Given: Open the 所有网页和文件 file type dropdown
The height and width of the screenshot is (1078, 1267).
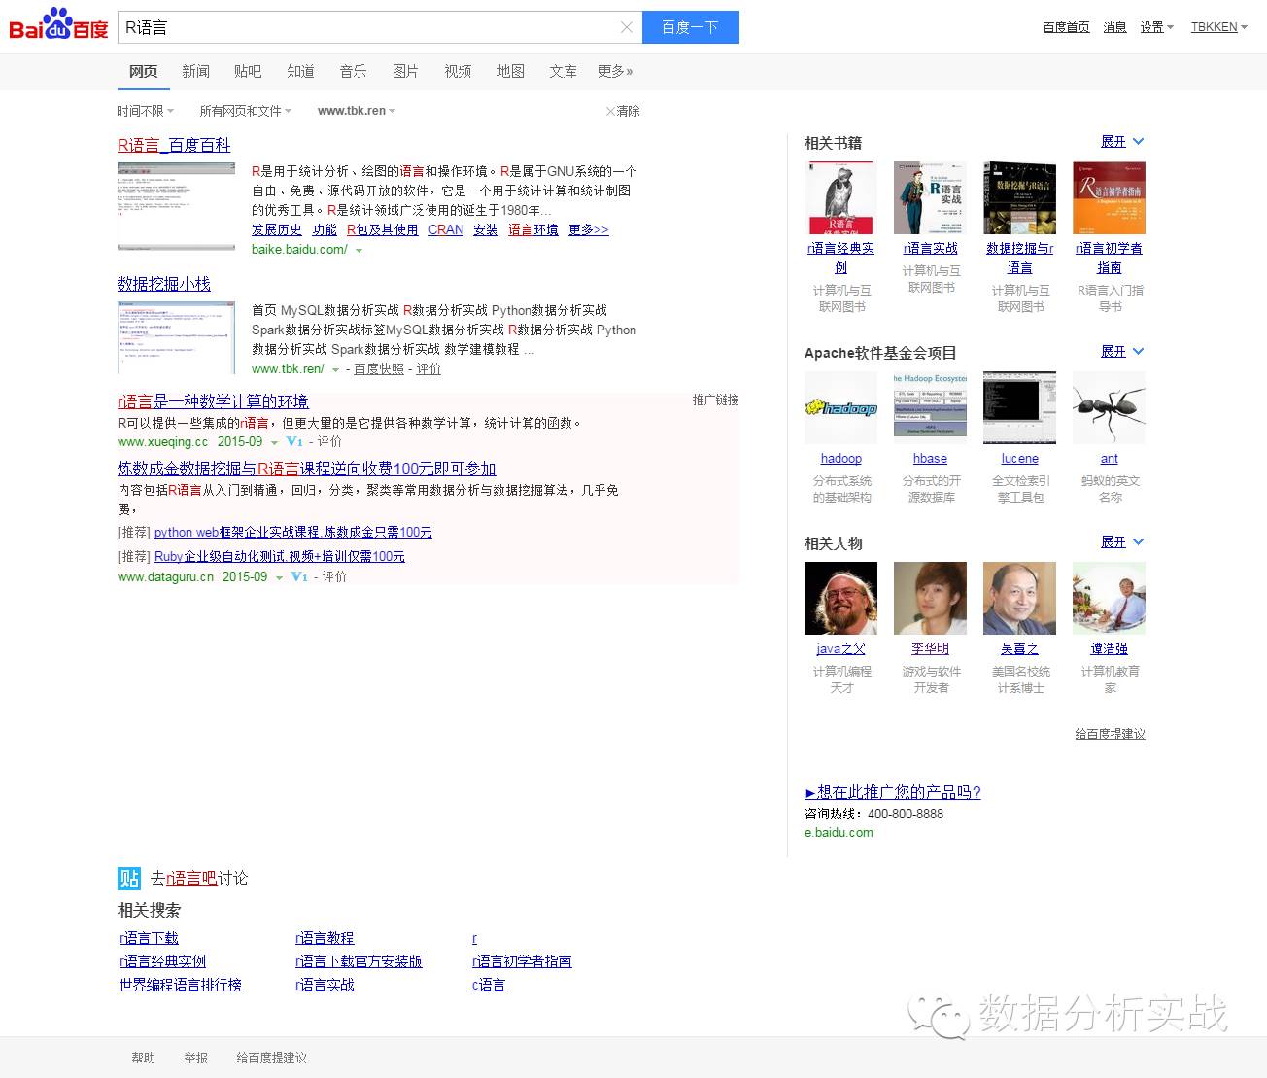Looking at the screenshot, I should click(x=245, y=111).
